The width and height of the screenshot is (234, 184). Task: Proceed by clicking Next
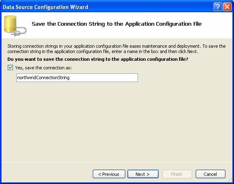point(143,174)
